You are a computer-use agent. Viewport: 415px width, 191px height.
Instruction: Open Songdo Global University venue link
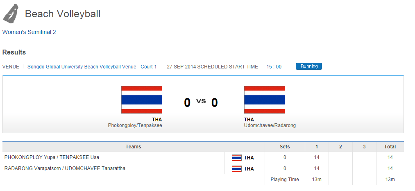point(92,66)
